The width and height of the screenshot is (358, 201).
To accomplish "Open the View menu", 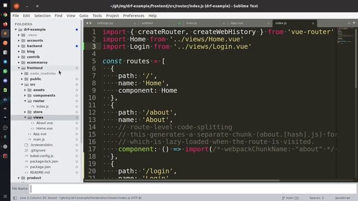I will pyautogui.click(x=71, y=16).
